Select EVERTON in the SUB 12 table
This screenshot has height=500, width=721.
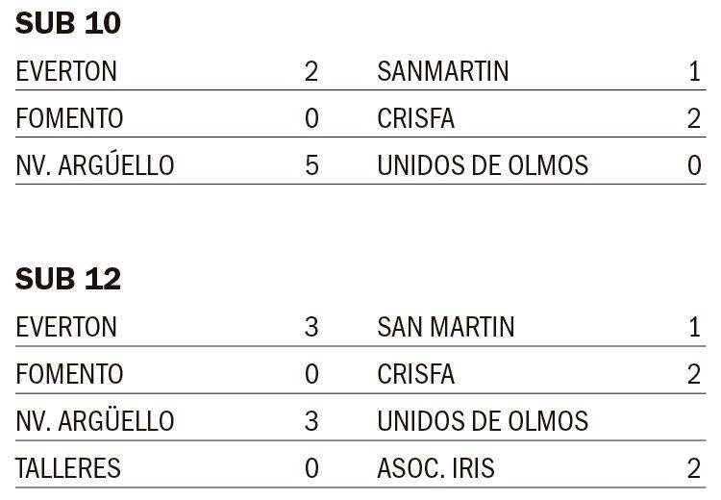(66, 327)
